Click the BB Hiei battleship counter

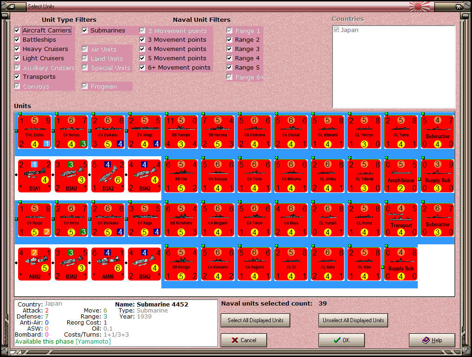(181, 176)
